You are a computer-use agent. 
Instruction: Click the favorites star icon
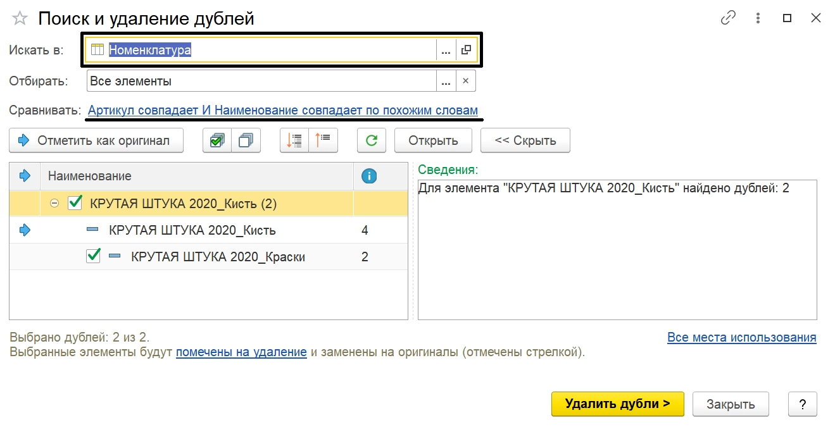(x=20, y=18)
